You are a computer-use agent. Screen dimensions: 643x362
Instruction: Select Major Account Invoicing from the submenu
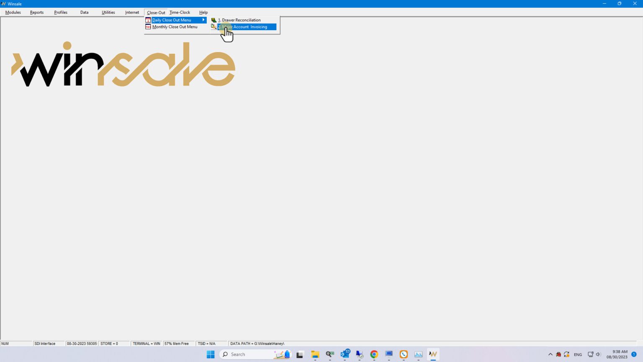pyautogui.click(x=247, y=27)
